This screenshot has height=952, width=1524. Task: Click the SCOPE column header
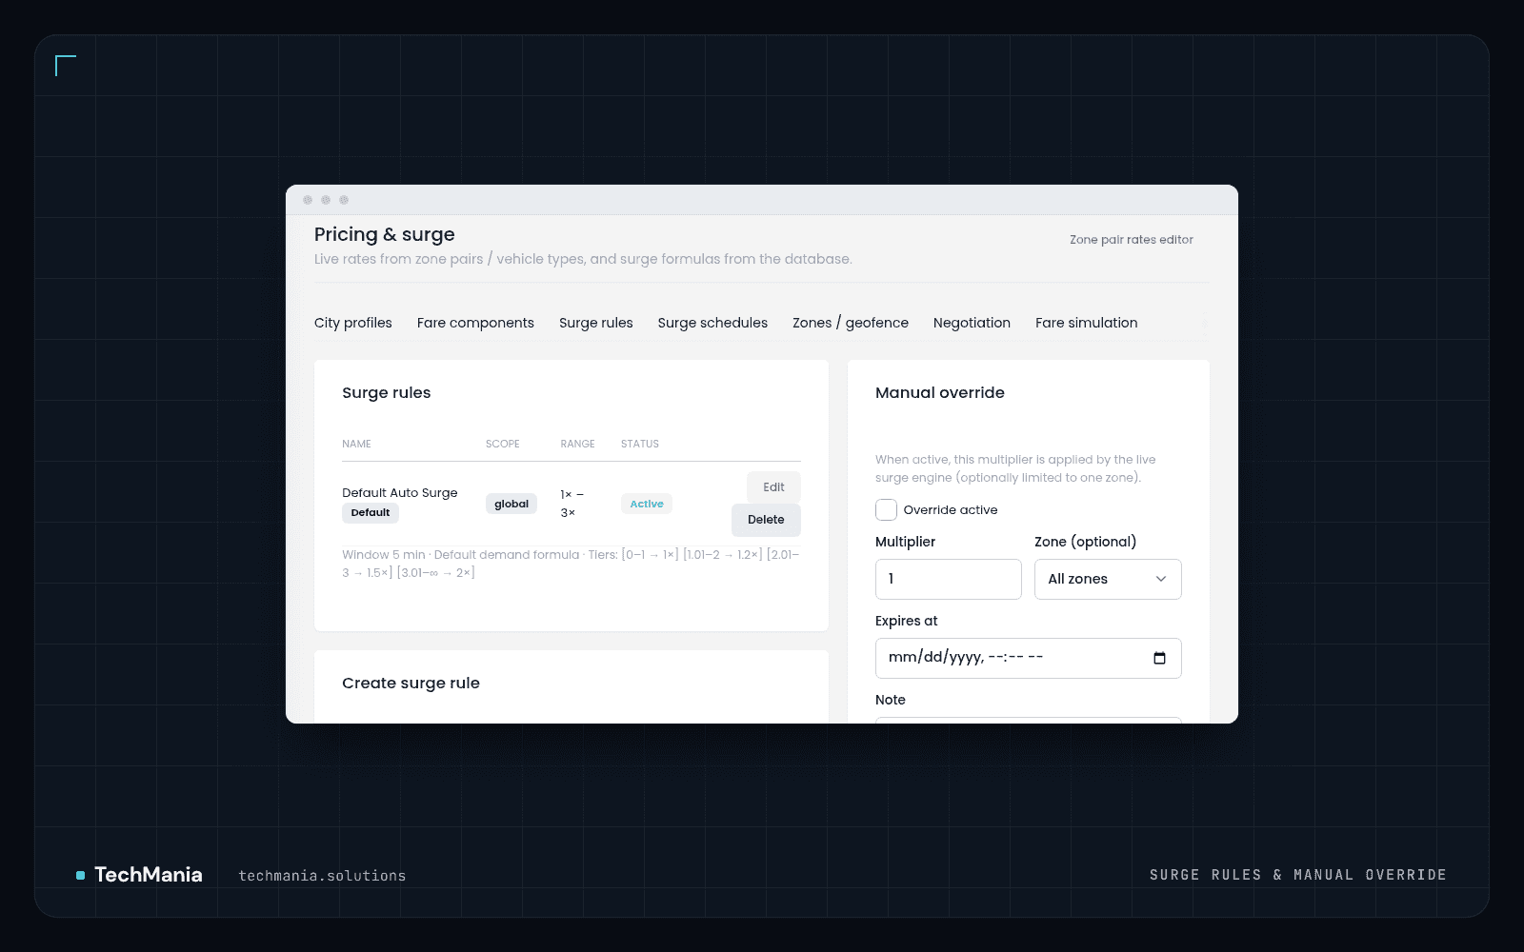point(503,444)
